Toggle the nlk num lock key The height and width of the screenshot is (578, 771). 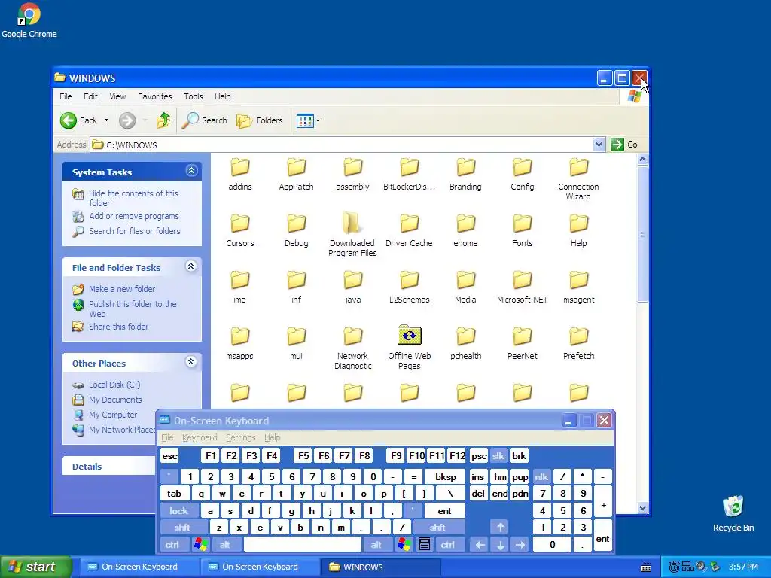[542, 476]
